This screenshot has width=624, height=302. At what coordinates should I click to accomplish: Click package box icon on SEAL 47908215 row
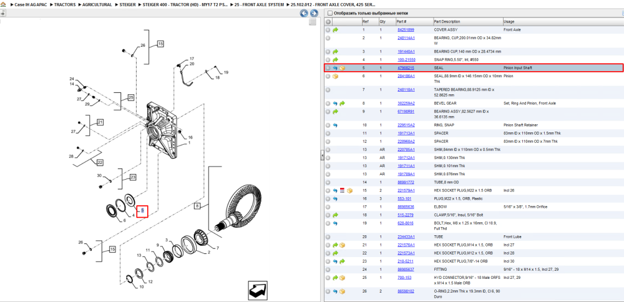pyautogui.click(x=342, y=68)
